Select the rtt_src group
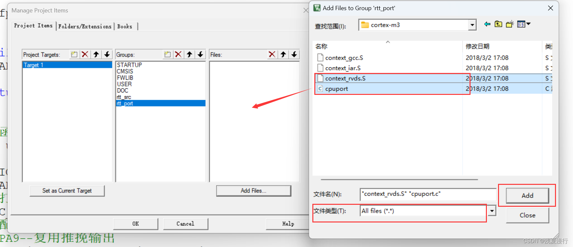 [x=124, y=97]
